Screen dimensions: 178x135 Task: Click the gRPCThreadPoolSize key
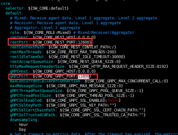[30, 96]
